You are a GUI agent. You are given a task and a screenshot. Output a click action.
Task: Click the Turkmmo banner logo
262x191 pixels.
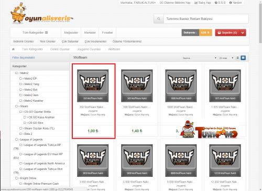[210, 130]
